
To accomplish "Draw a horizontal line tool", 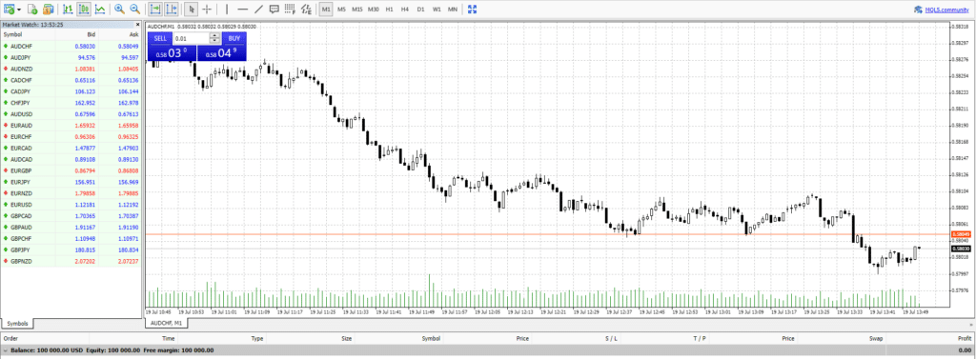I will point(243,10).
